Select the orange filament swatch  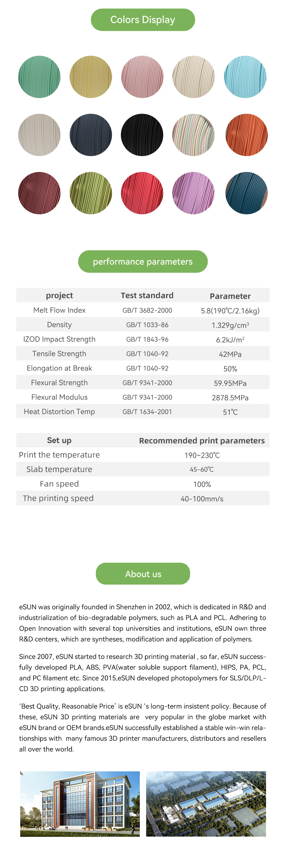pyautogui.click(x=246, y=135)
